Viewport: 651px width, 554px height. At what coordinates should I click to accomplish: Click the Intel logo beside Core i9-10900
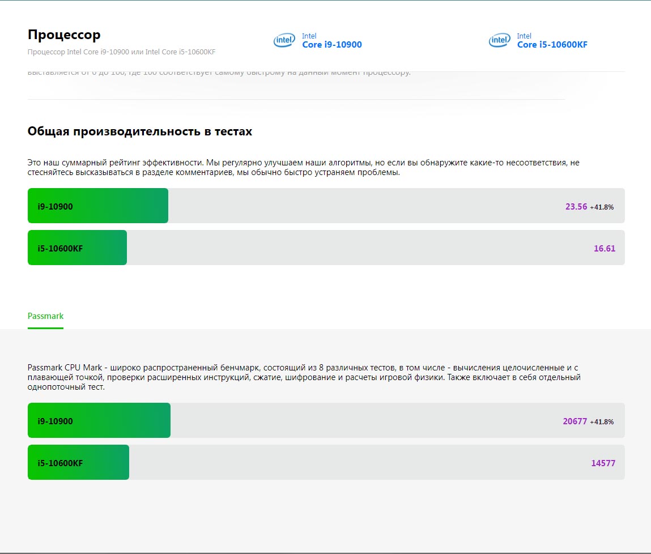click(x=284, y=40)
